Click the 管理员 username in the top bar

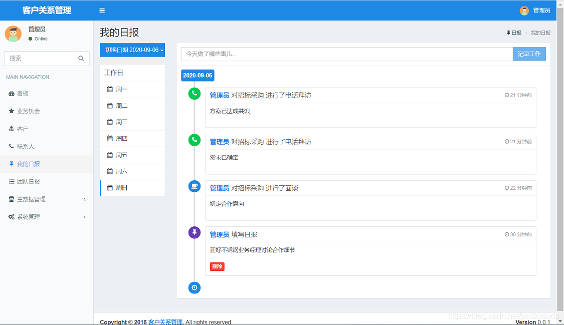click(x=542, y=11)
